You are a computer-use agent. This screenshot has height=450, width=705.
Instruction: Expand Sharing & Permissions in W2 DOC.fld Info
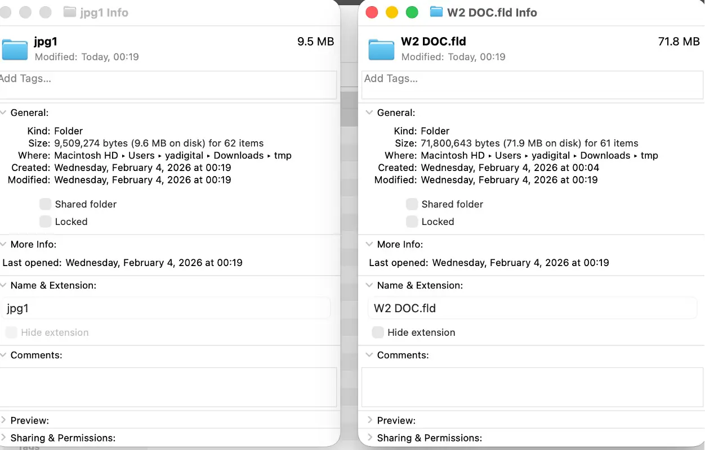[x=370, y=438]
